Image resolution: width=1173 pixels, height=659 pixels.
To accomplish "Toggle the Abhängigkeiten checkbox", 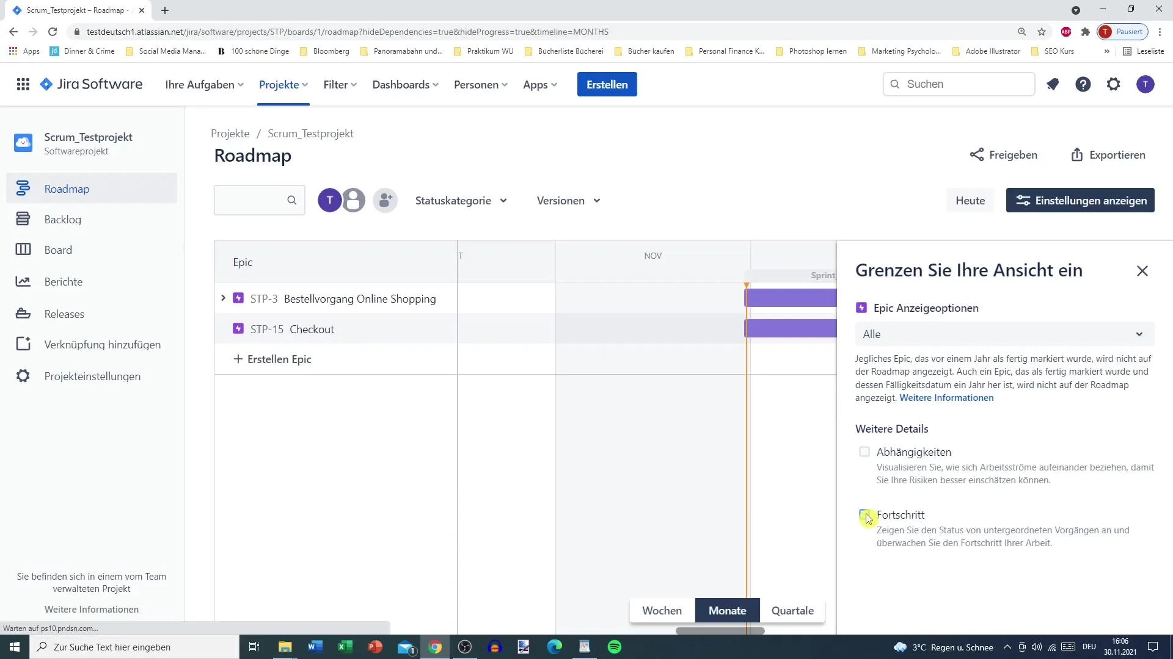I will 864,452.
